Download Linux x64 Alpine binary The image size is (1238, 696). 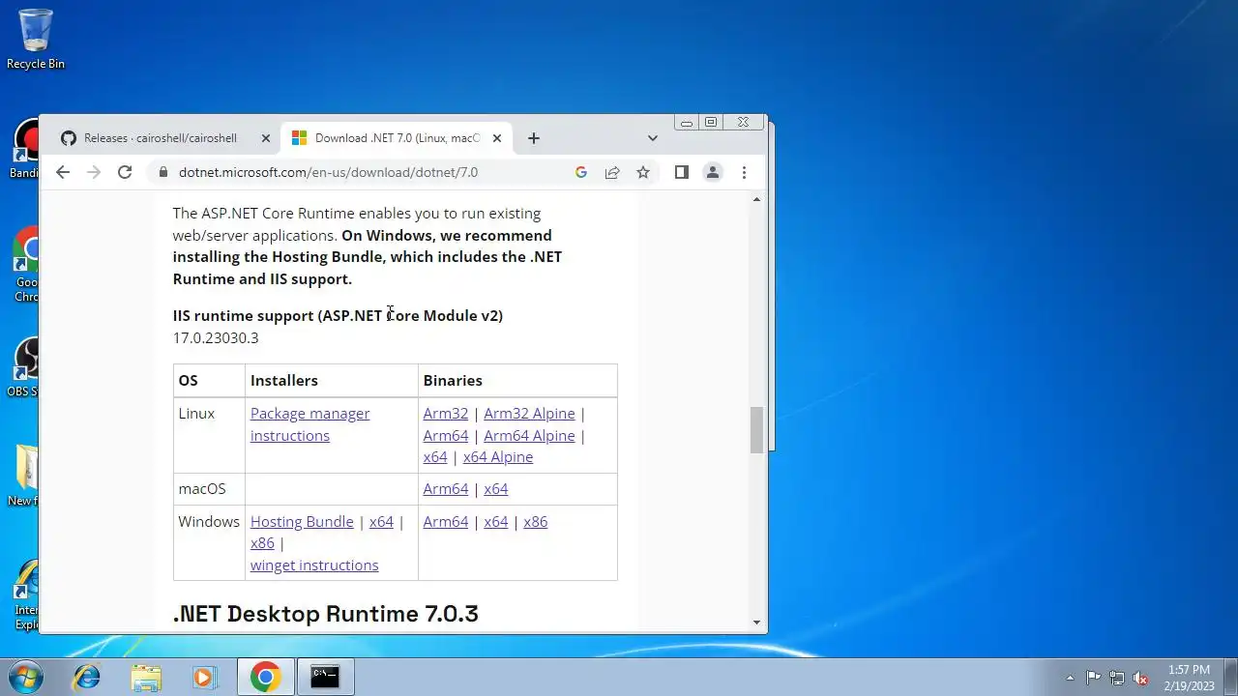pyautogui.click(x=498, y=457)
